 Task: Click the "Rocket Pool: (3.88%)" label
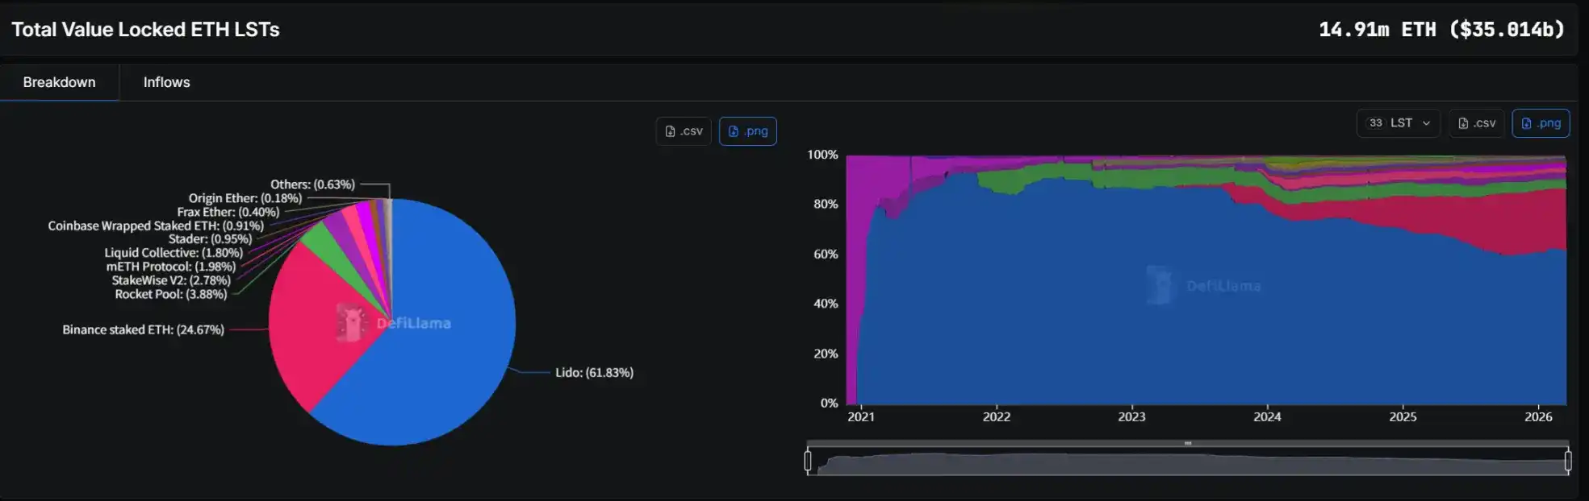coord(170,295)
